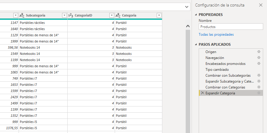Click the Nombre field containing Productos
267x133 pixels.
[x=231, y=27]
